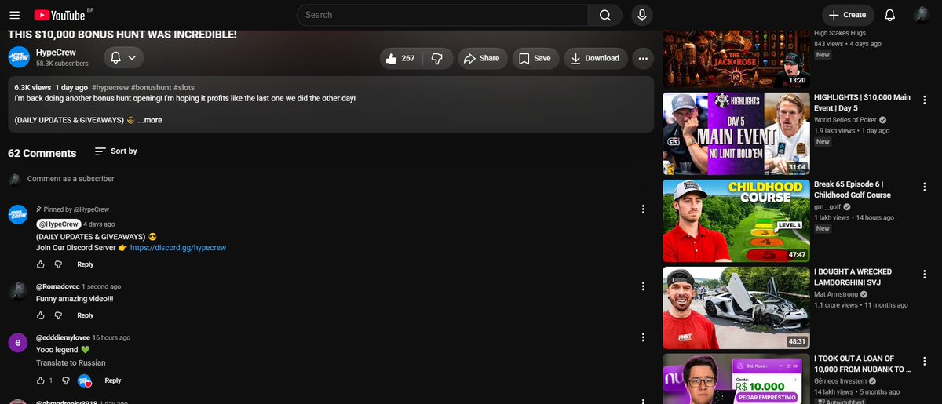Image resolution: width=942 pixels, height=404 pixels.
Task: Open @Romadovcc username link
Action: coord(58,286)
